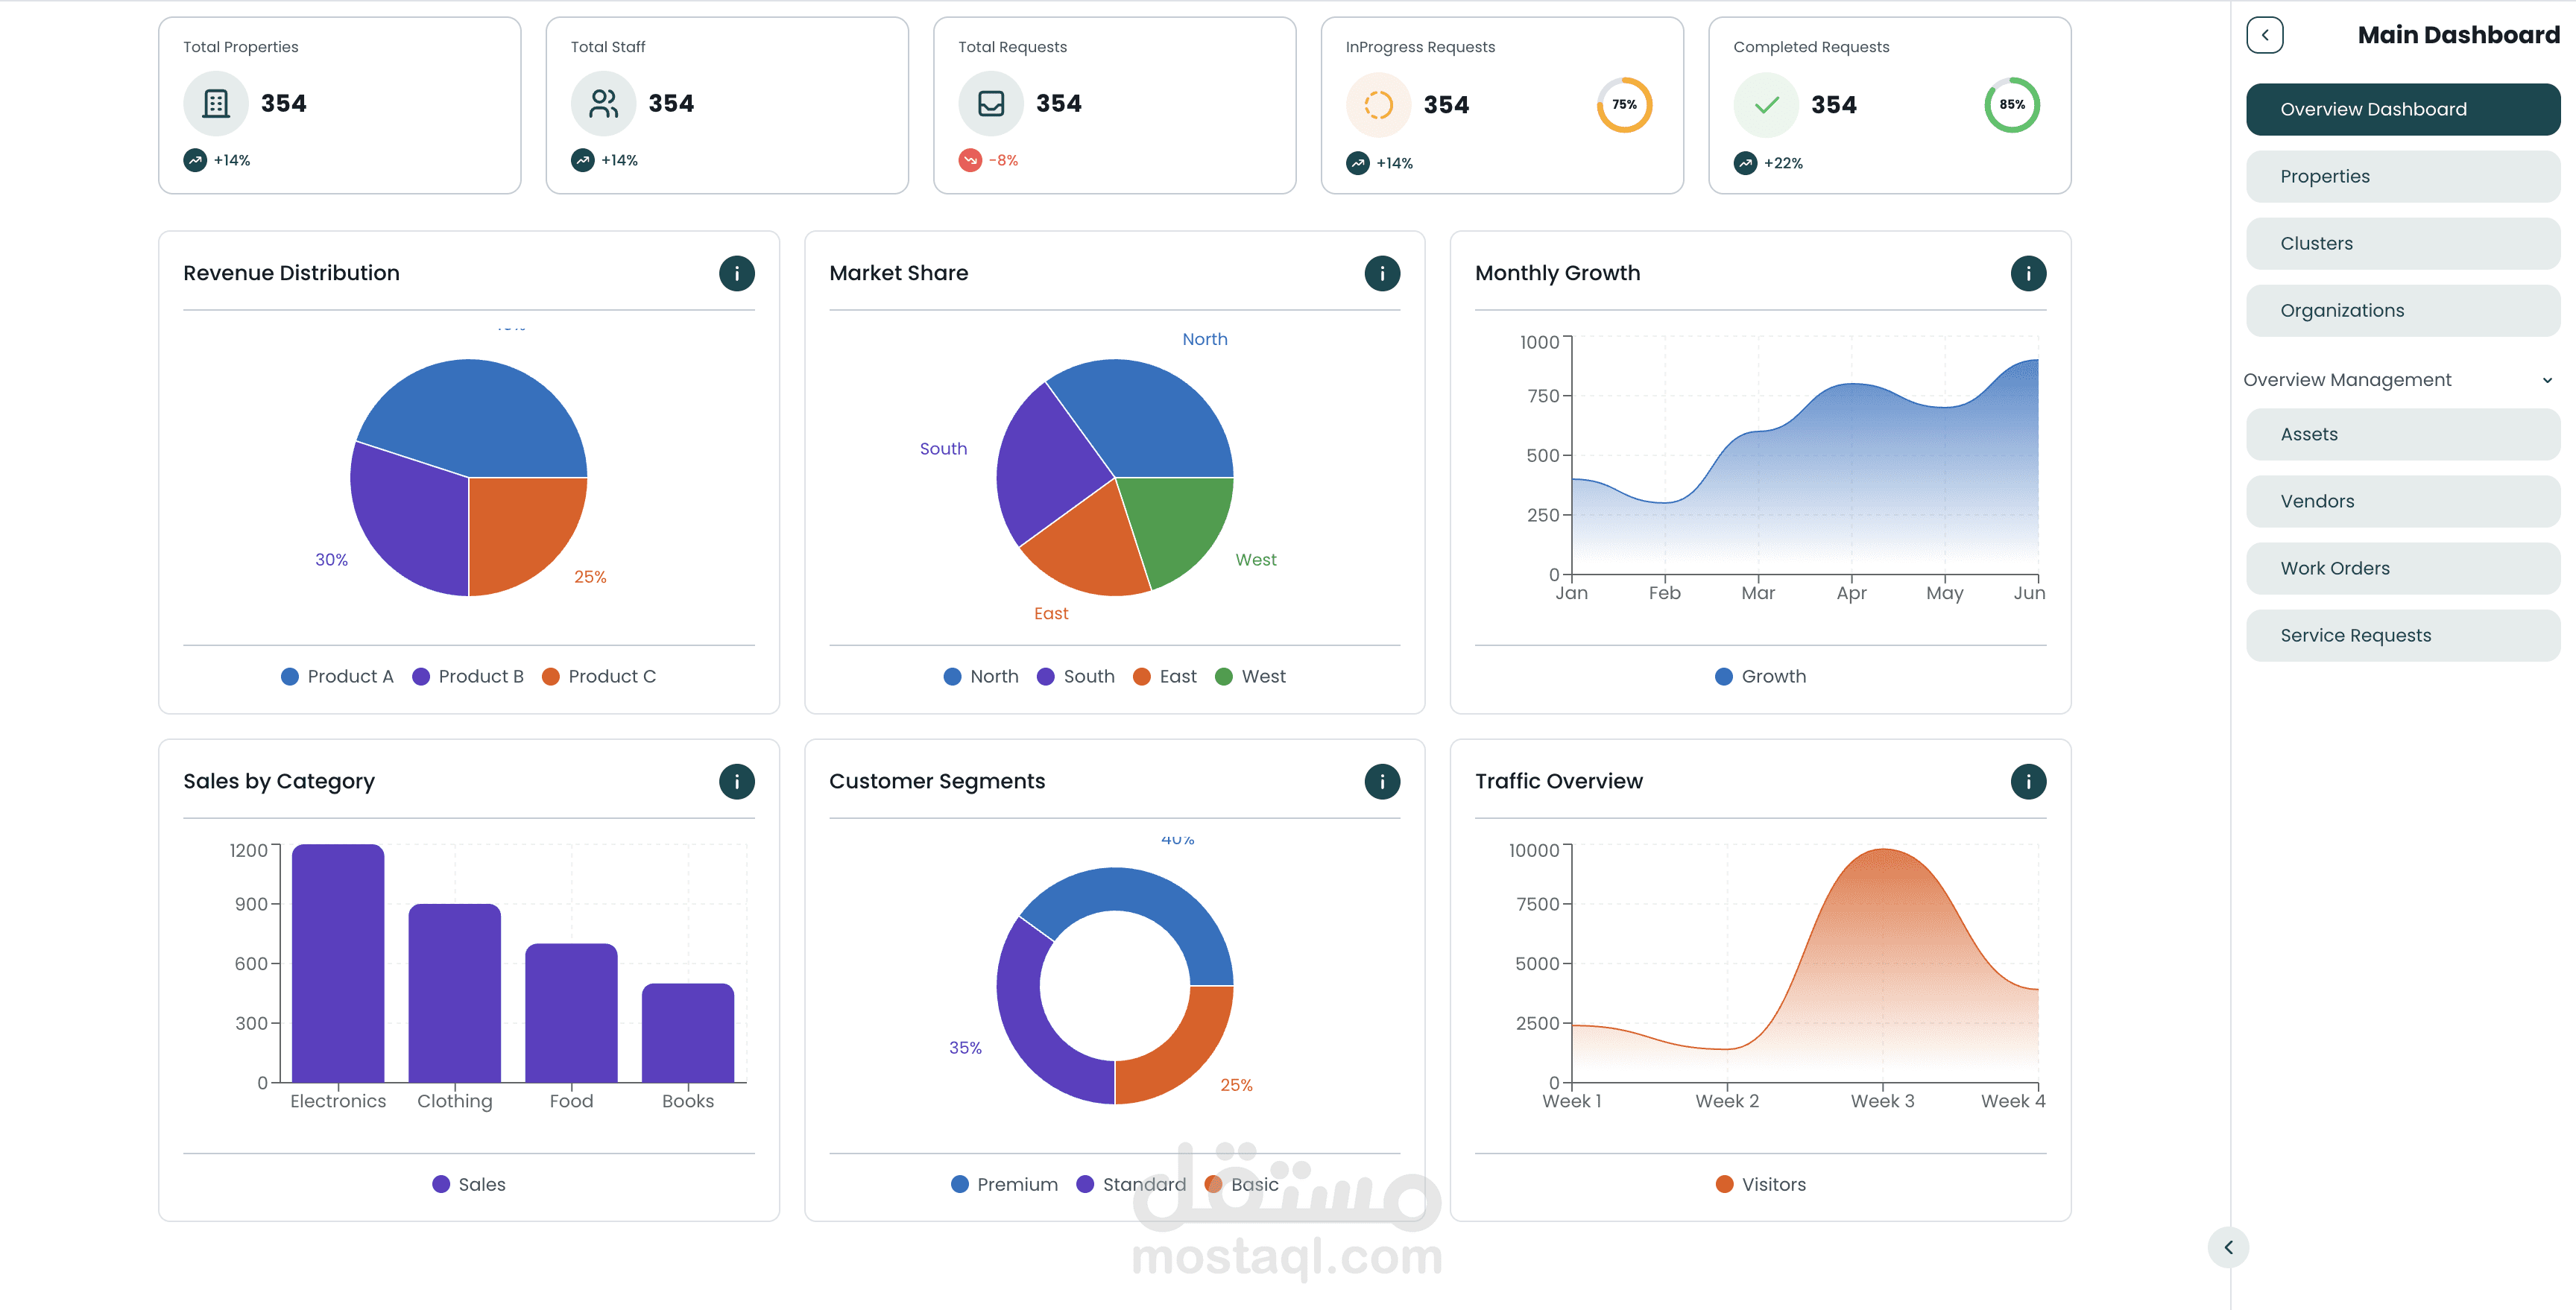This screenshot has height=1310, width=2576.
Task: Toggle the Visitors legend in Traffic Overview
Action: click(1762, 1184)
